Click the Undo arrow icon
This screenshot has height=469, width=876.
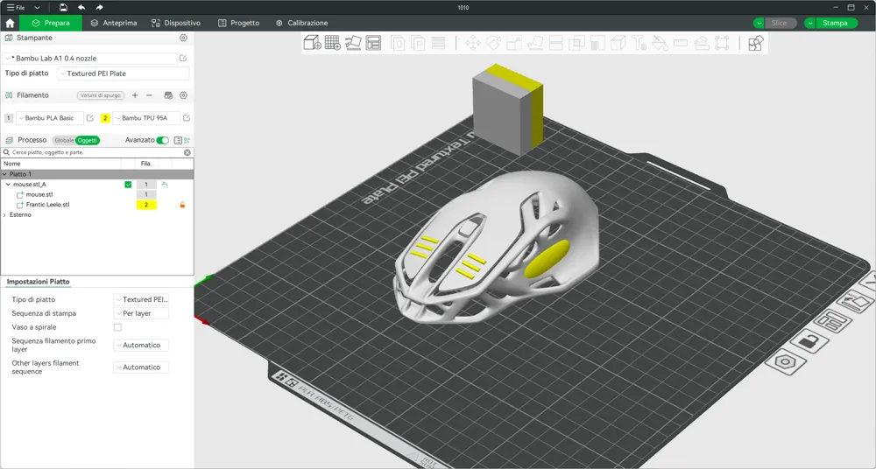pyautogui.click(x=81, y=7)
